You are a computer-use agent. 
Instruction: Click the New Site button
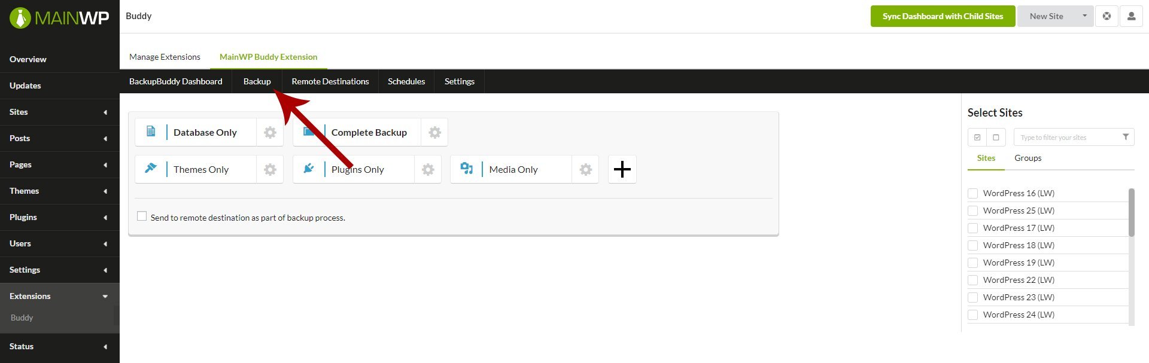(x=1047, y=16)
